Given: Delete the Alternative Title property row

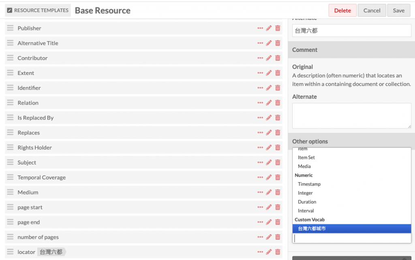Looking at the screenshot, I should (278, 43).
